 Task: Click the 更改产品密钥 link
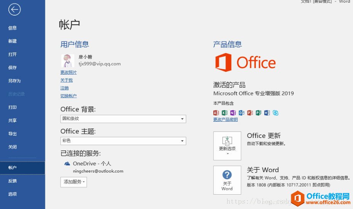point(225,120)
